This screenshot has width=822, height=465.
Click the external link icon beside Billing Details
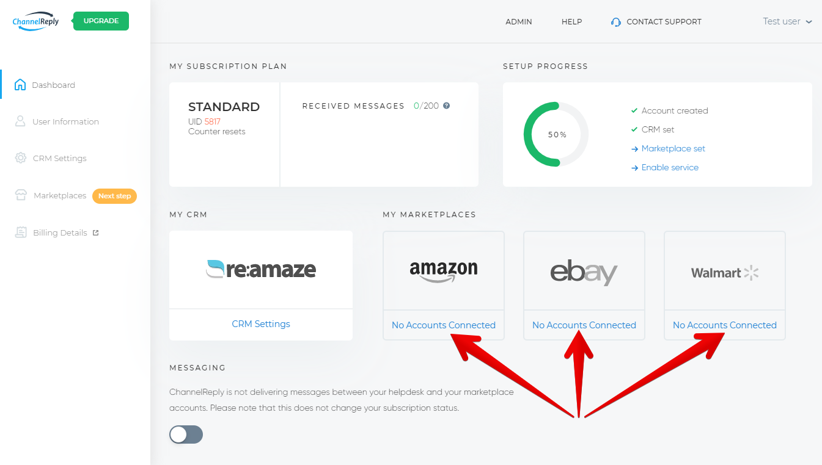click(x=95, y=232)
